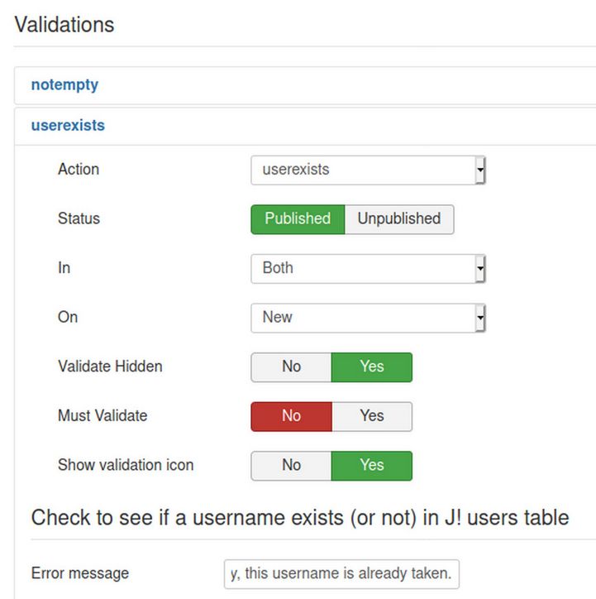The image size is (596, 599).
Task: Click the On dropdown arrow
Action: [480, 318]
